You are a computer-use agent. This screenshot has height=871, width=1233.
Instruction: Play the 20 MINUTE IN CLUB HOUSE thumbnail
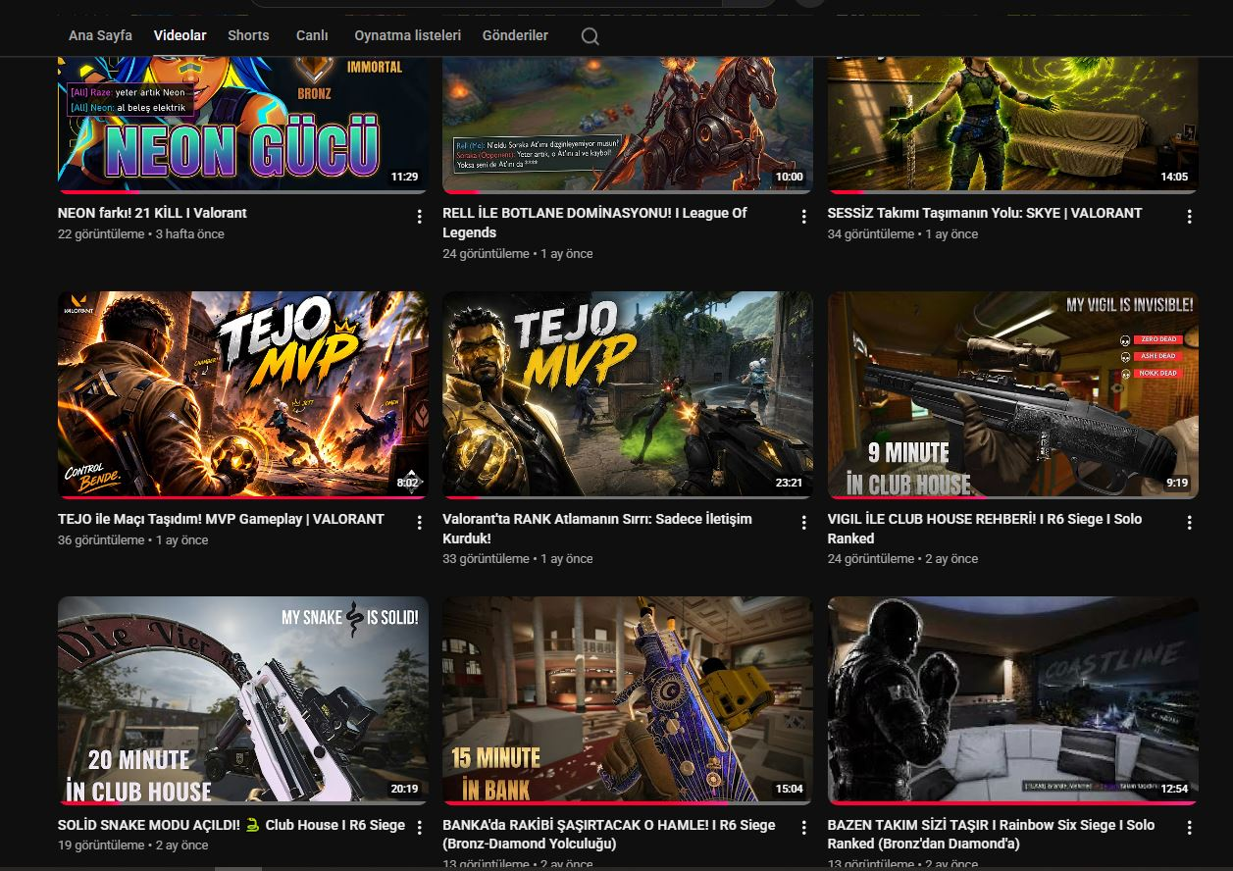coord(242,700)
